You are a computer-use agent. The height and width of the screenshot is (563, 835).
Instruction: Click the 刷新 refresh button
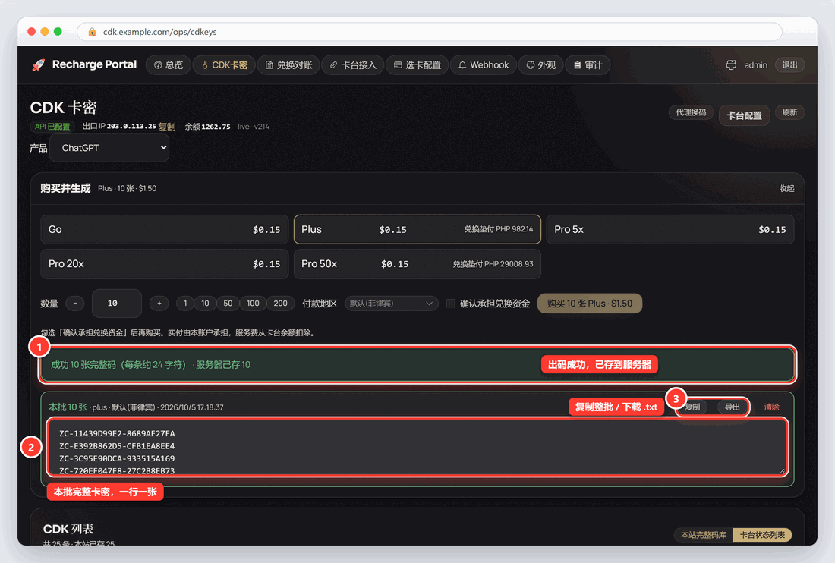789,112
